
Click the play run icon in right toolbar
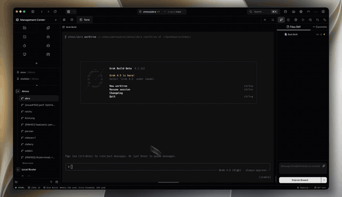point(303,20)
